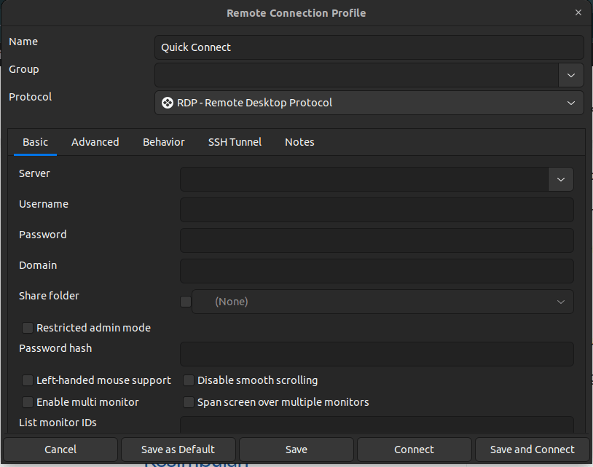Check Disable smooth scrolling option
This screenshot has width=593, height=467.
[x=189, y=380]
